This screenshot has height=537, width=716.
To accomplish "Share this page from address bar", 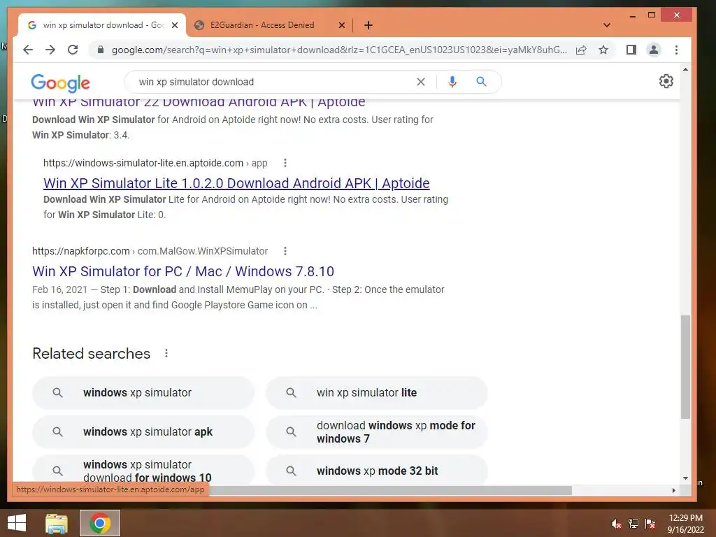I will [x=581, y=50].
